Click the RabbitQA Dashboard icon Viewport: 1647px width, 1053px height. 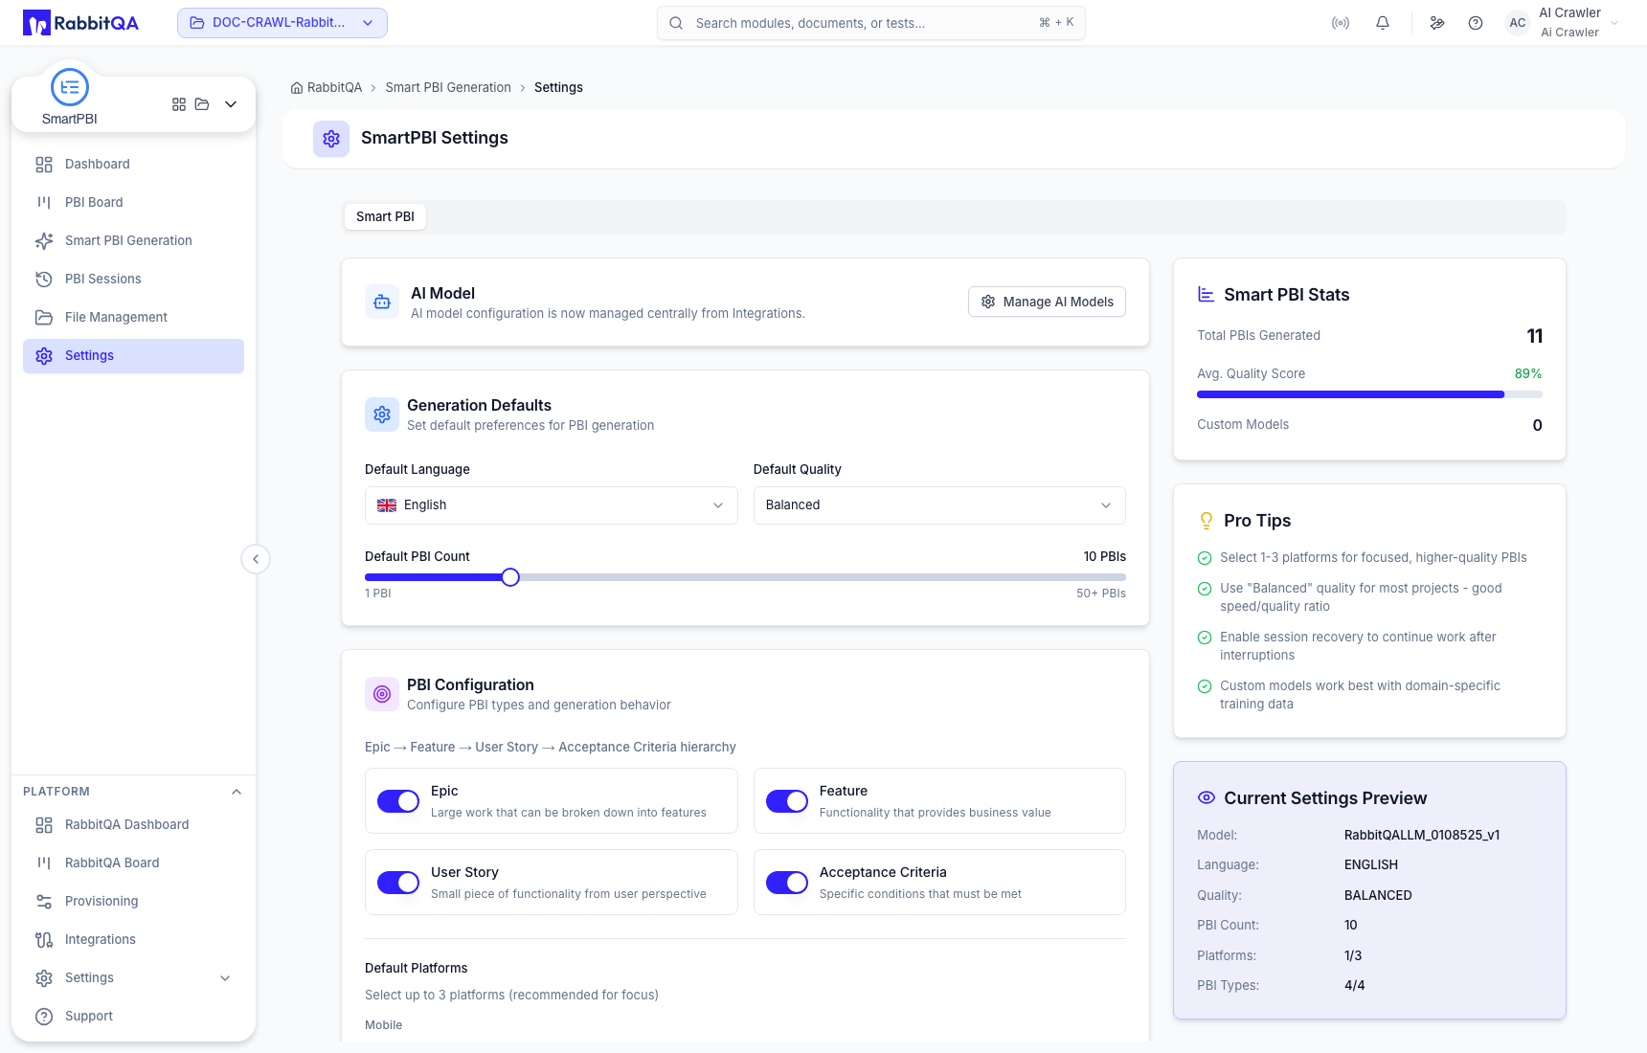44,825
